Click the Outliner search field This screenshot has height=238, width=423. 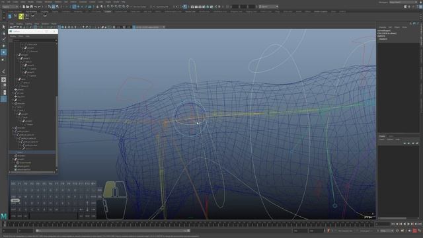(34, 40)
